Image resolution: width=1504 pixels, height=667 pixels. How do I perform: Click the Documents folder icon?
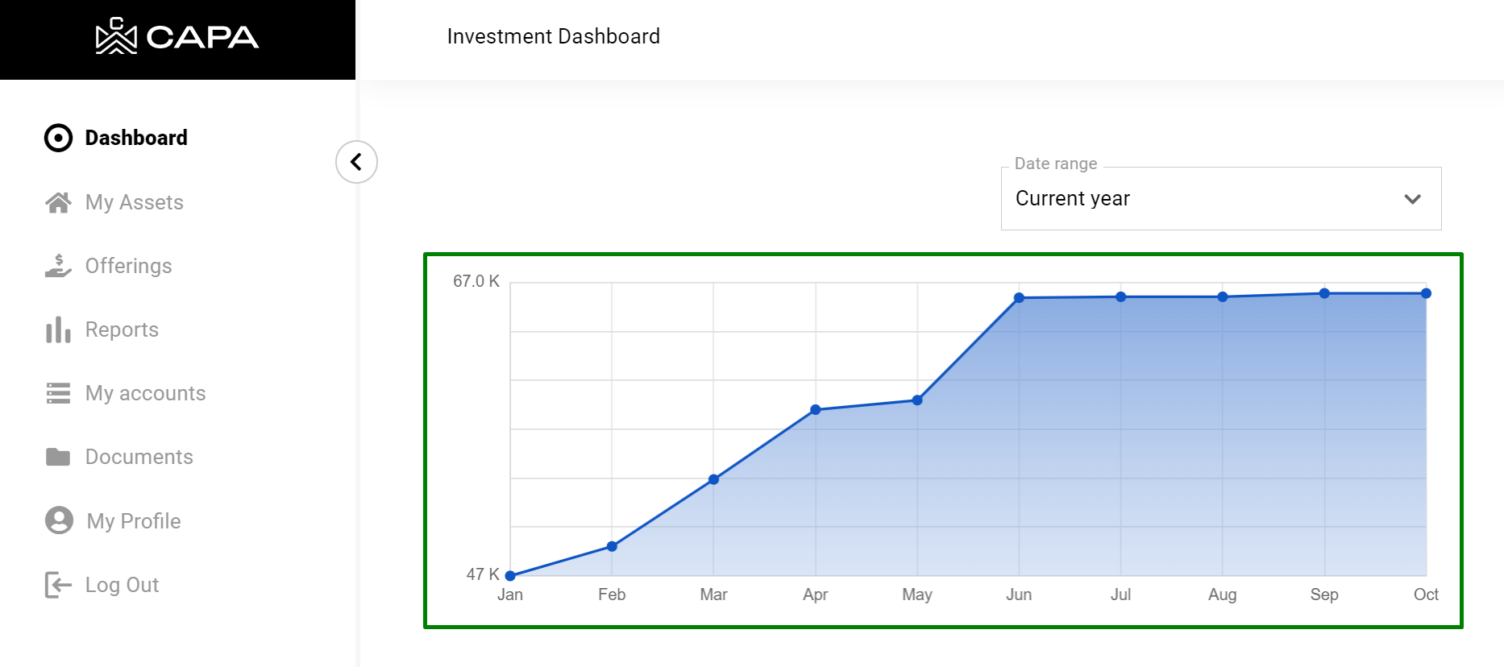(58, 457)
